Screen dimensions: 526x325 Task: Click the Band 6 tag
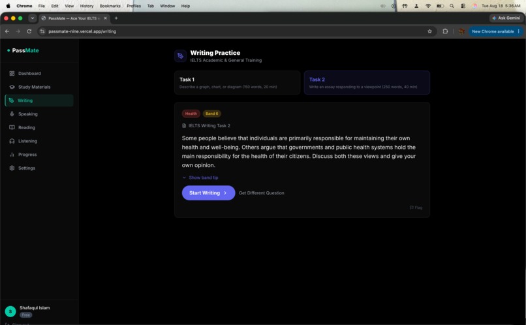211,114
